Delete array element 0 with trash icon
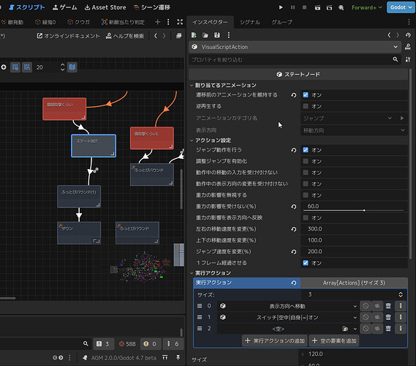The height and width of the screenshot is (366, 416). [388, 306]
